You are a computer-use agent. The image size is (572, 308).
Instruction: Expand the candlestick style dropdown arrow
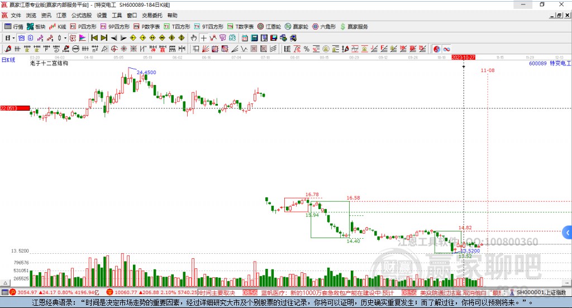click(65, 38)
